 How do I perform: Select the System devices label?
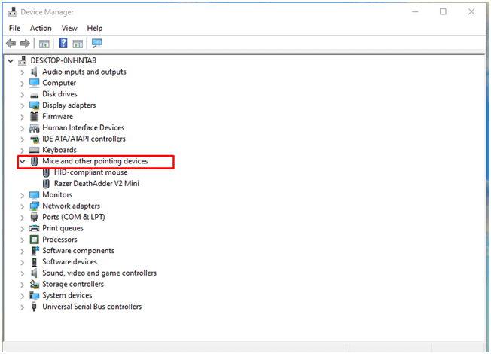point(67,295)
